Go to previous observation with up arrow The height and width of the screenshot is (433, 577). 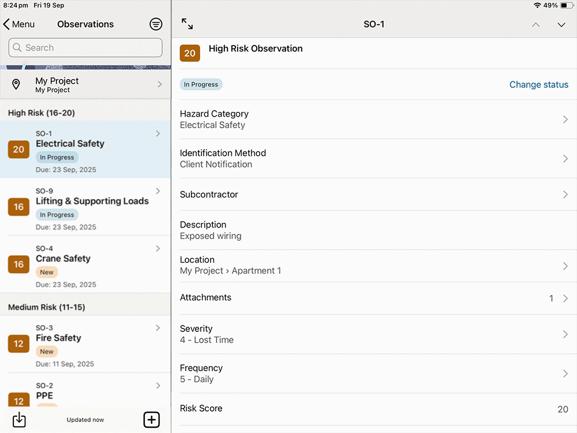(x=535, y=25)
